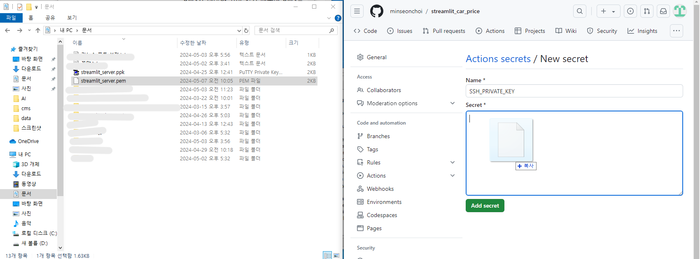
Task: Go up one folder in Explorer
Action: [38, 30]
